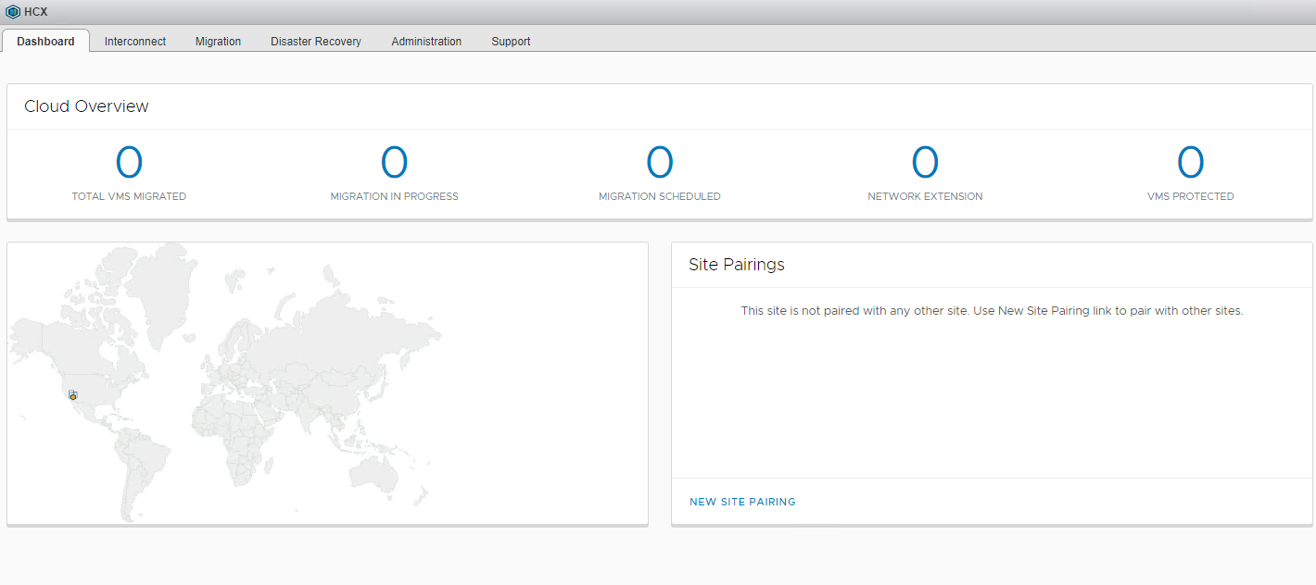
Task: Switch to the Dashboard tab
Action: click(x=45, y=42)
